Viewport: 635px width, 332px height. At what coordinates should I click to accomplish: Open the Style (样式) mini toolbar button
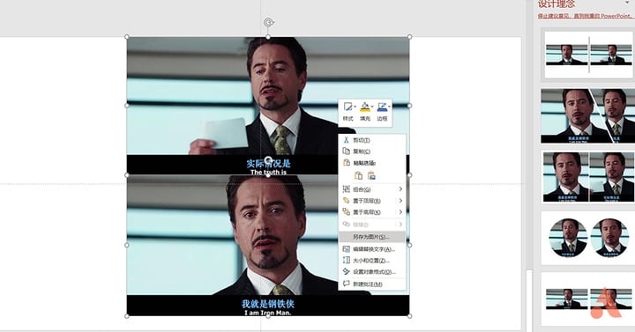(347, 111)
